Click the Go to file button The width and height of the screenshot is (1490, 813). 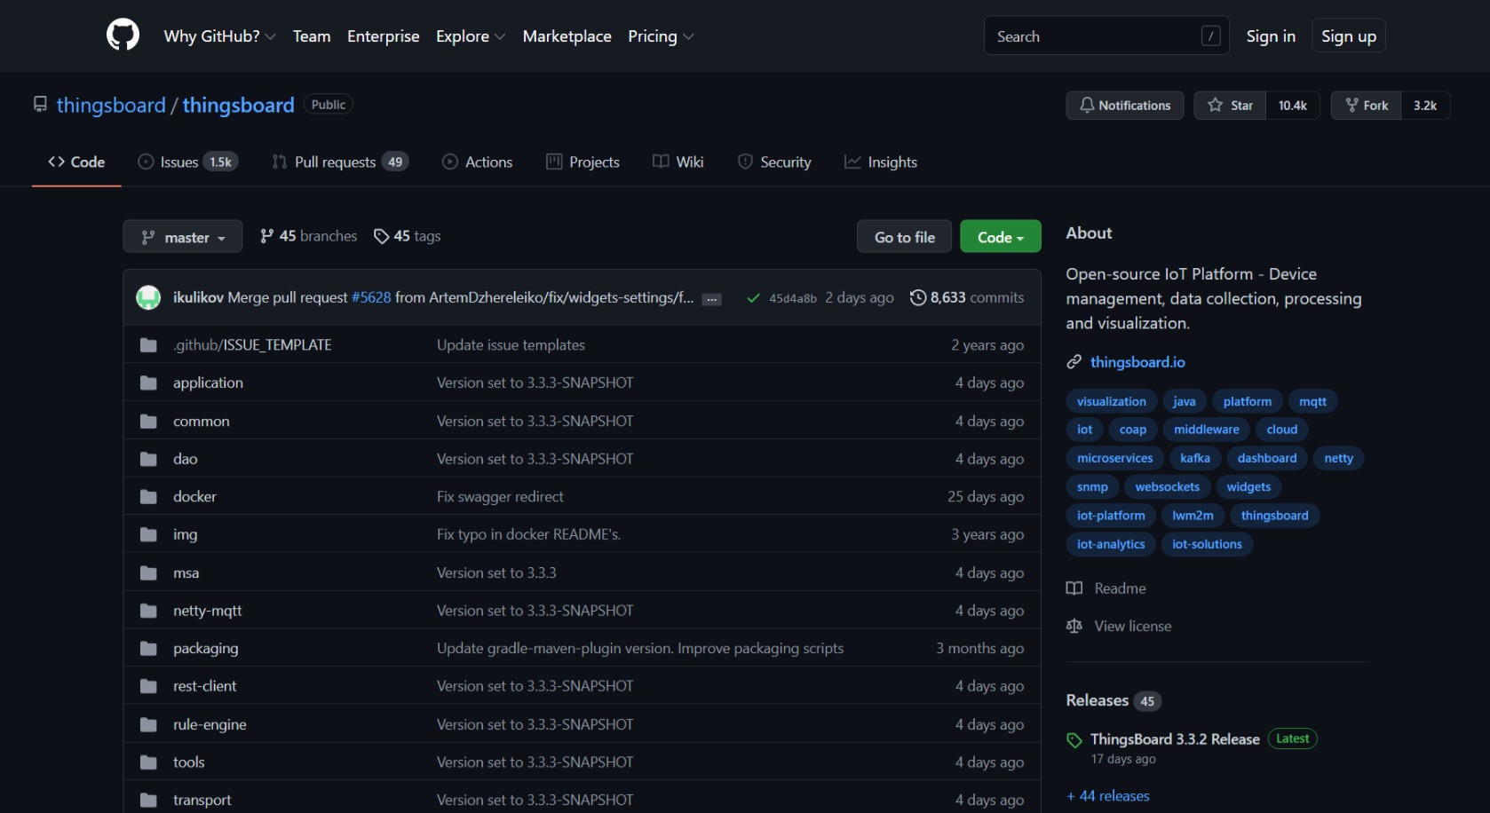click(904, 237)
